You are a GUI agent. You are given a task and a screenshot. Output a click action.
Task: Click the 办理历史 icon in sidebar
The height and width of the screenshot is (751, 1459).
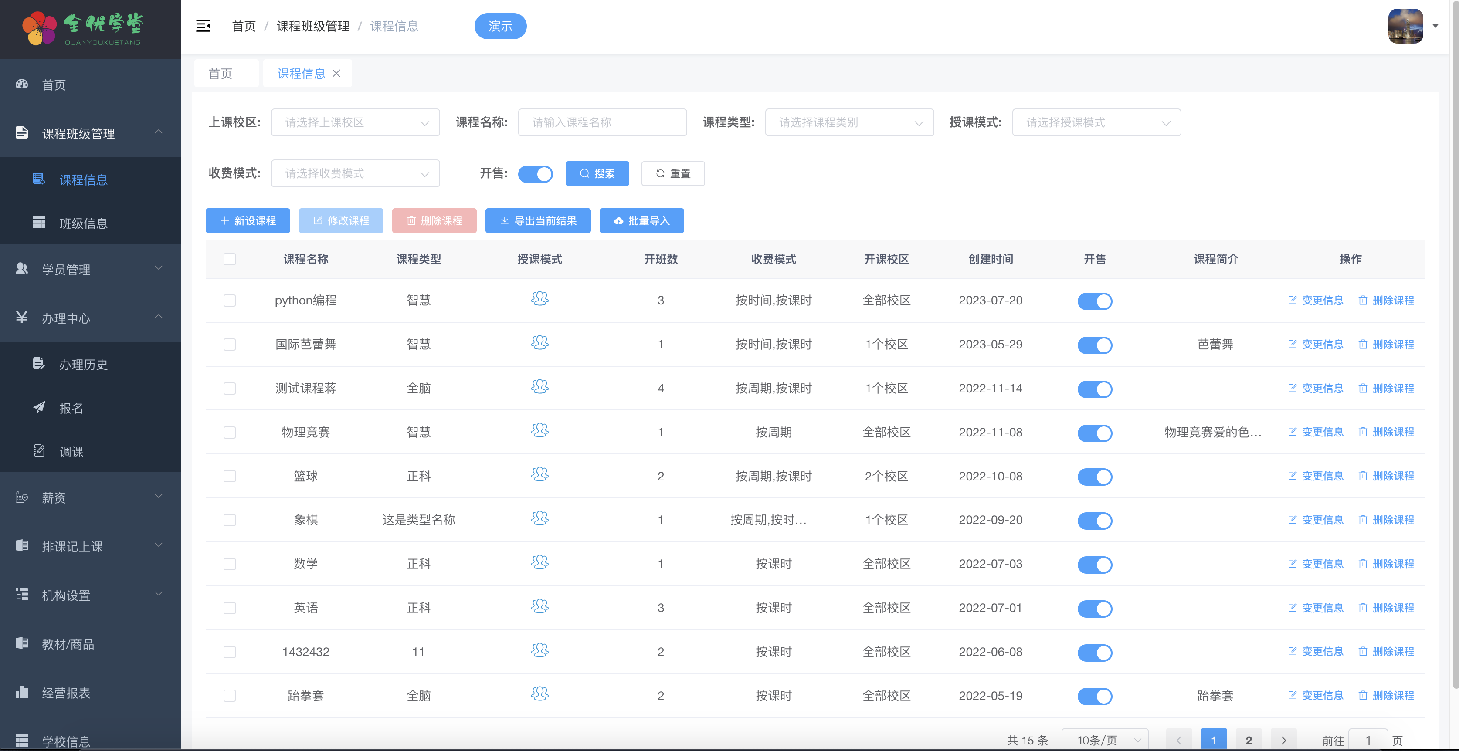(39, 364)
